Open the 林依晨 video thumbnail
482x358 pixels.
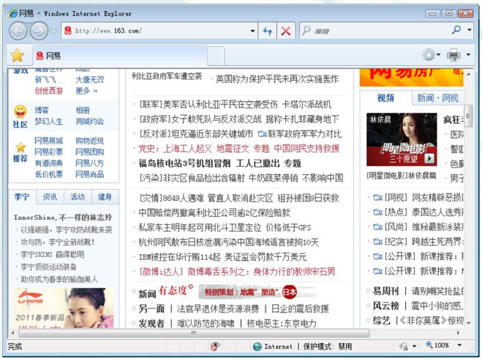pyautogui.click(x=401, y=140)
